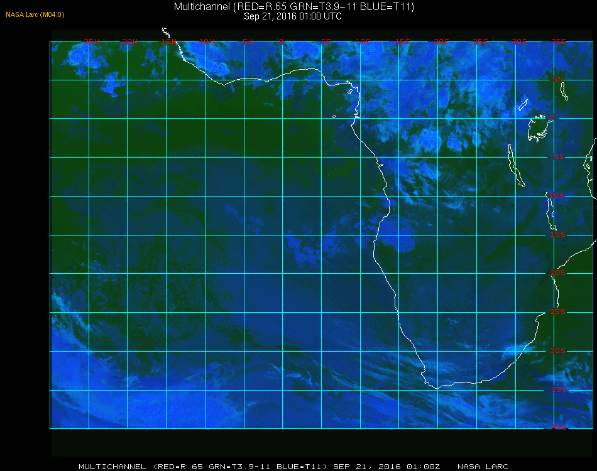Click the 15E longitude label
The image size is (597, 471).
pyautogui.click(x=402, y=41)
